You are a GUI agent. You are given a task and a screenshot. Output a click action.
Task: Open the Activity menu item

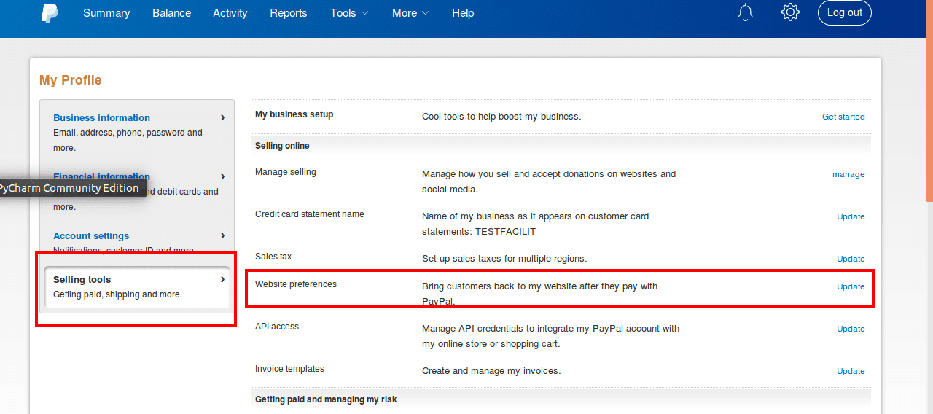[230, 13]
